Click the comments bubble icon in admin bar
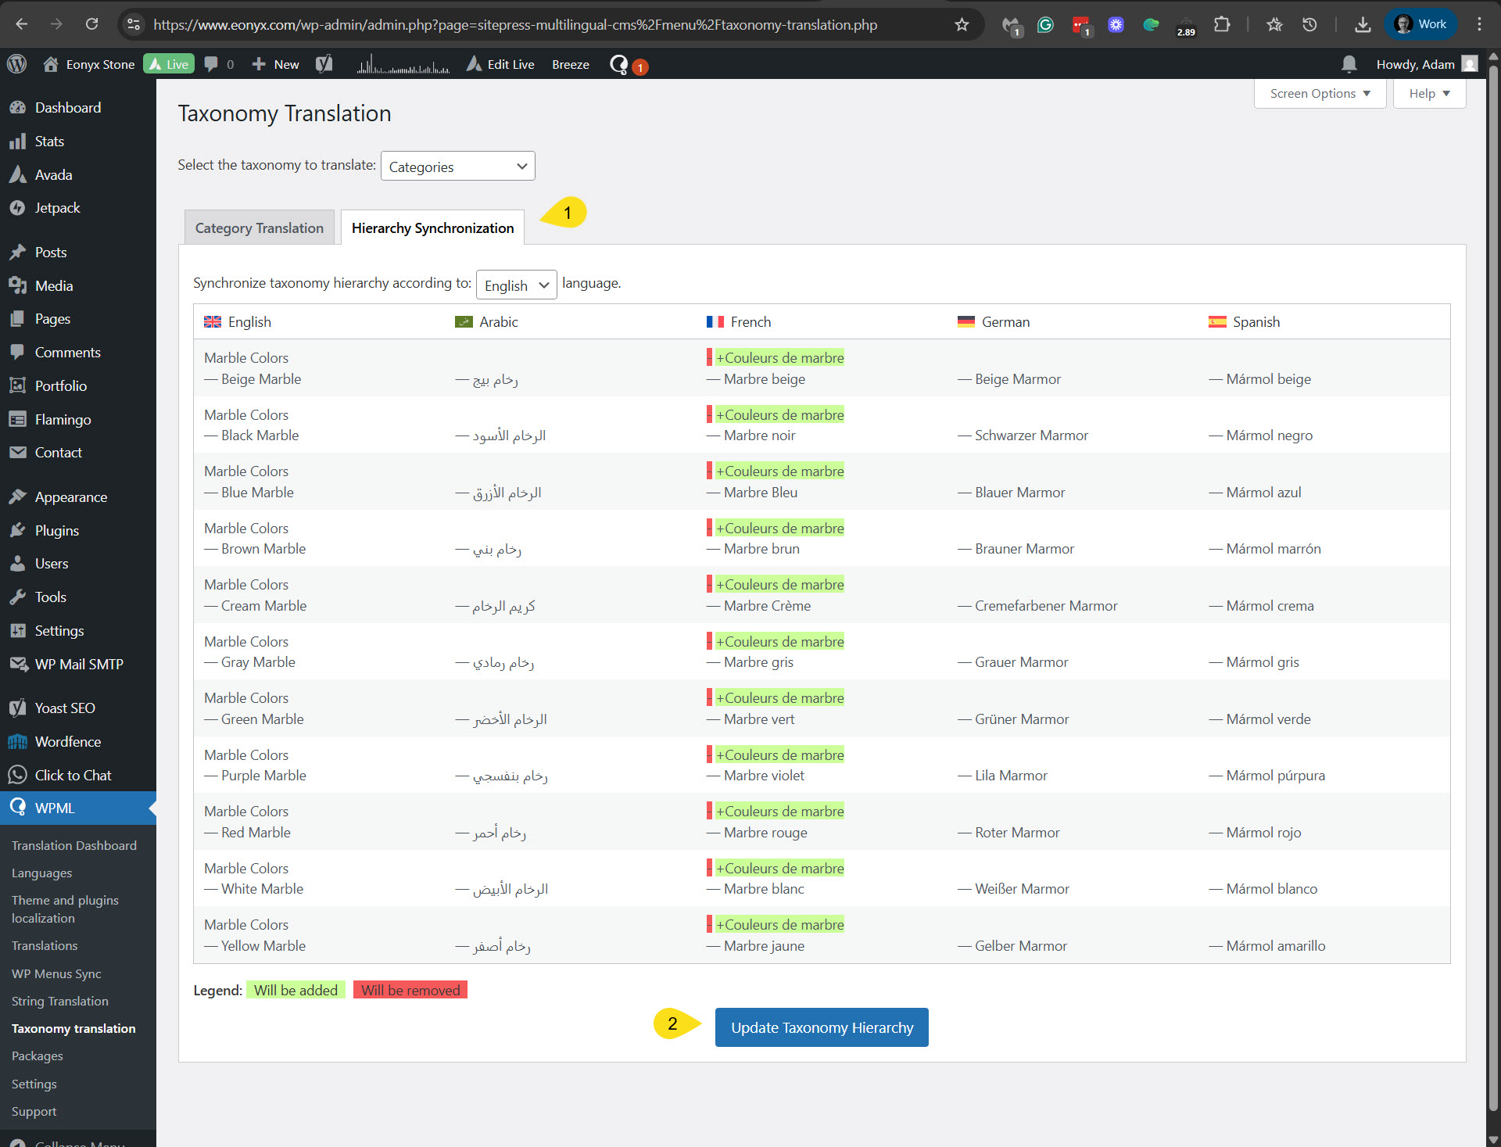The width and height of the screenshot is (1501, 1147). pyautogui.click(x=211, y=64)
